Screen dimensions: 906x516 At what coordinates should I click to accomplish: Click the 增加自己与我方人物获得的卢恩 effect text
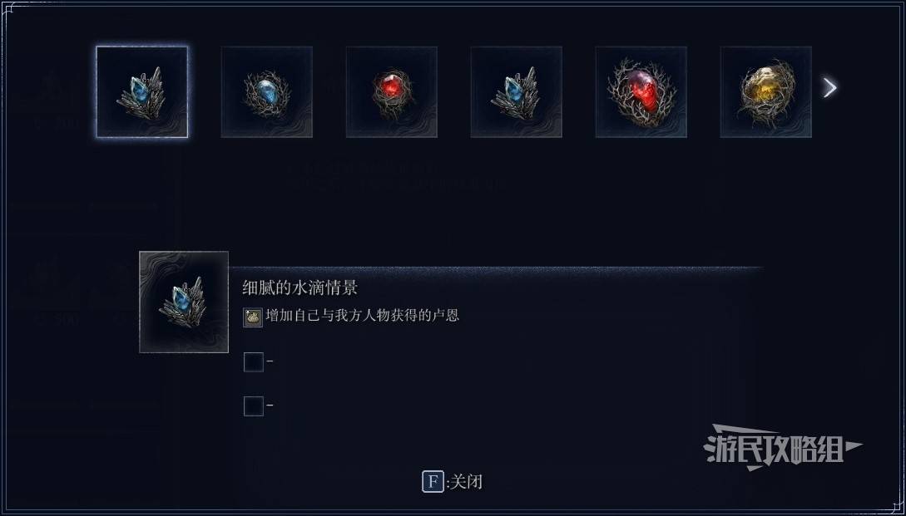tap(362, 316)
